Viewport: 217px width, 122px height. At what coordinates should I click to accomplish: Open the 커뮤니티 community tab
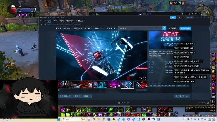pos(70,21)
